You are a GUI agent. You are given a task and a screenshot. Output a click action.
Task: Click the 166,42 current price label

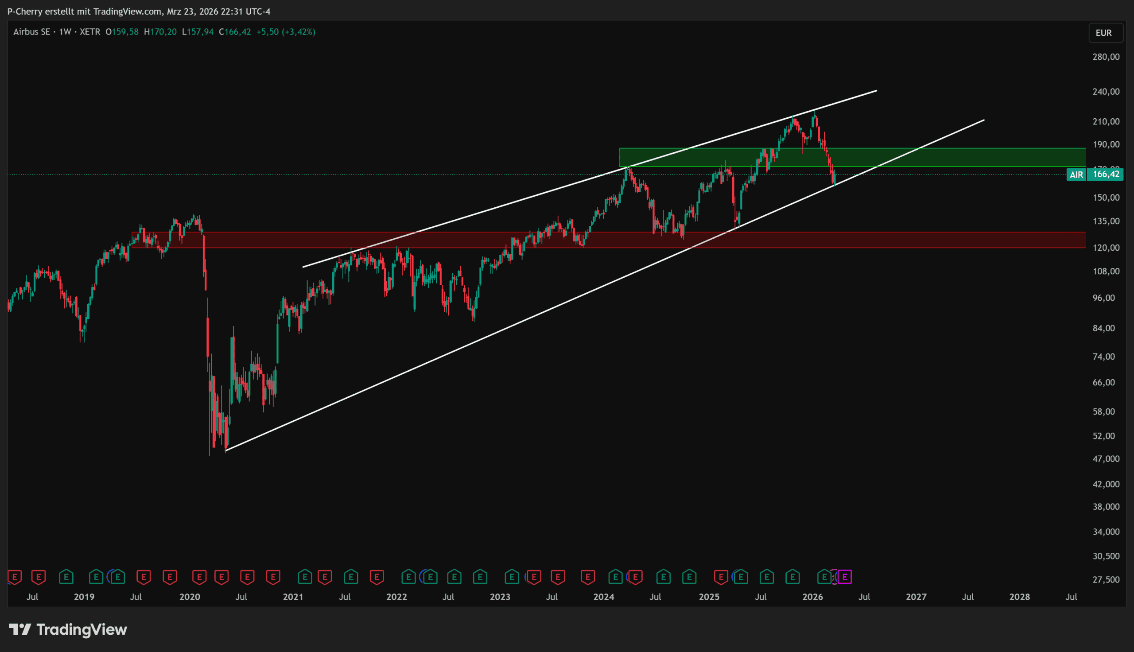[x=1106, y=174]
